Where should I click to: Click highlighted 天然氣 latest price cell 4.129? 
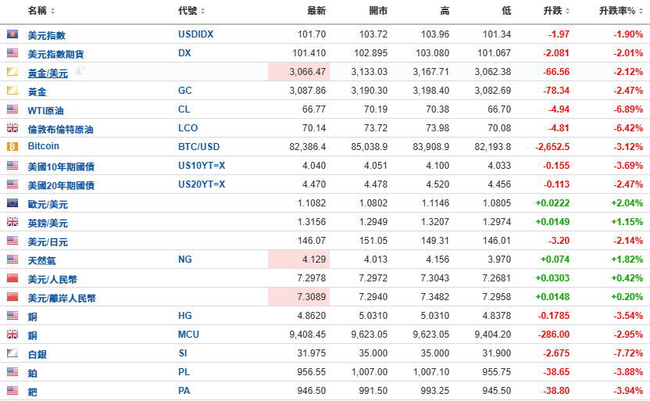[x=299, y=260]
